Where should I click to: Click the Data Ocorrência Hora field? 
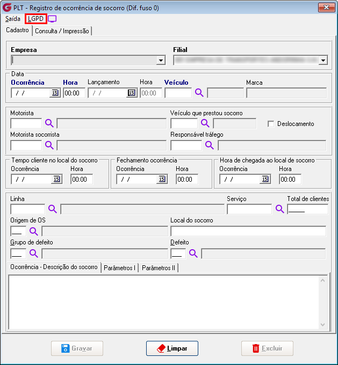(x=74, y=93)
